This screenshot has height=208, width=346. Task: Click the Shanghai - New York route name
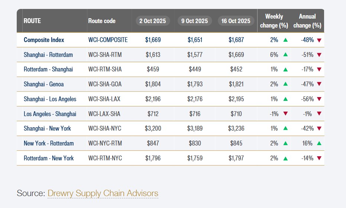(x=47, y=128)
